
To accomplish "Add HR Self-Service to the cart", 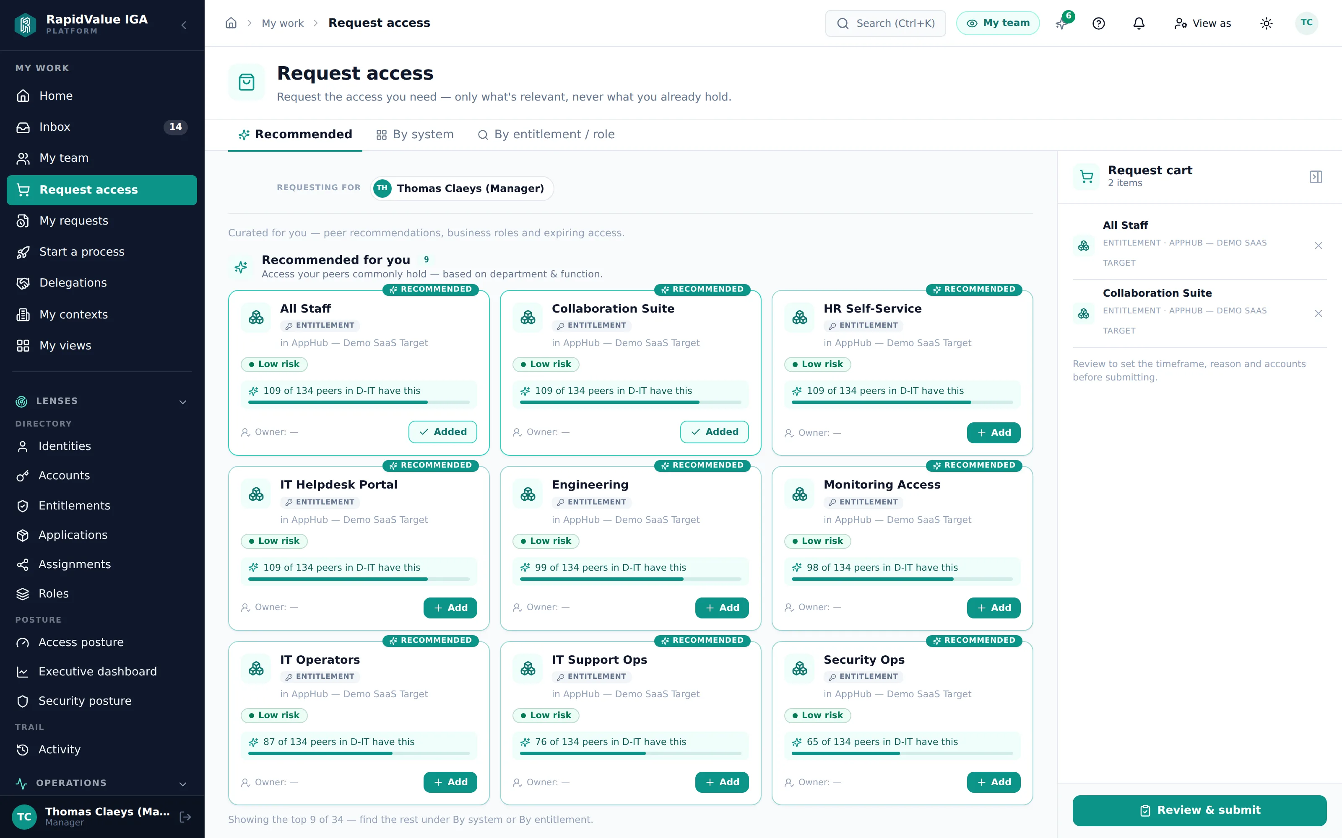I will (993, 432).
